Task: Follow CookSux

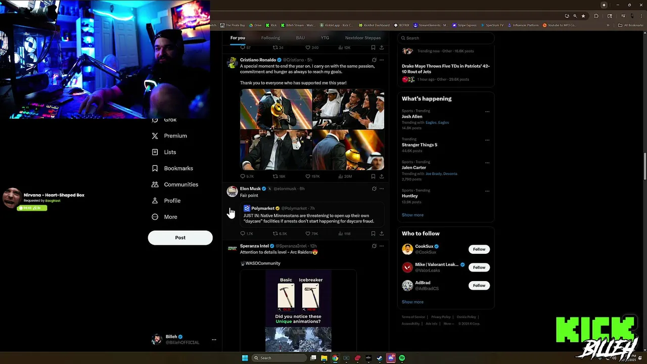Action: pyautogui.click(x=479, y=249)
